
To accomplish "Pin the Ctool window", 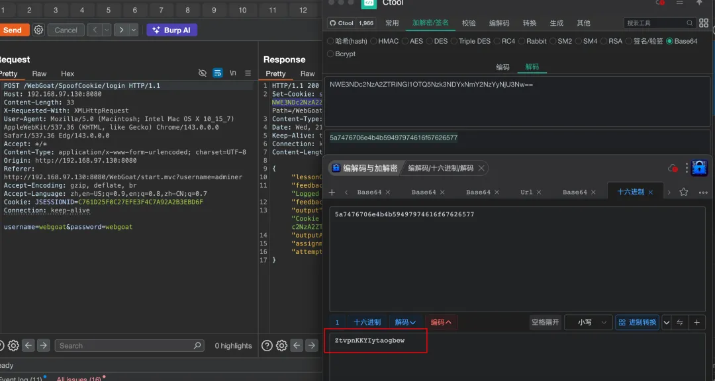I will tap(699, 3).
